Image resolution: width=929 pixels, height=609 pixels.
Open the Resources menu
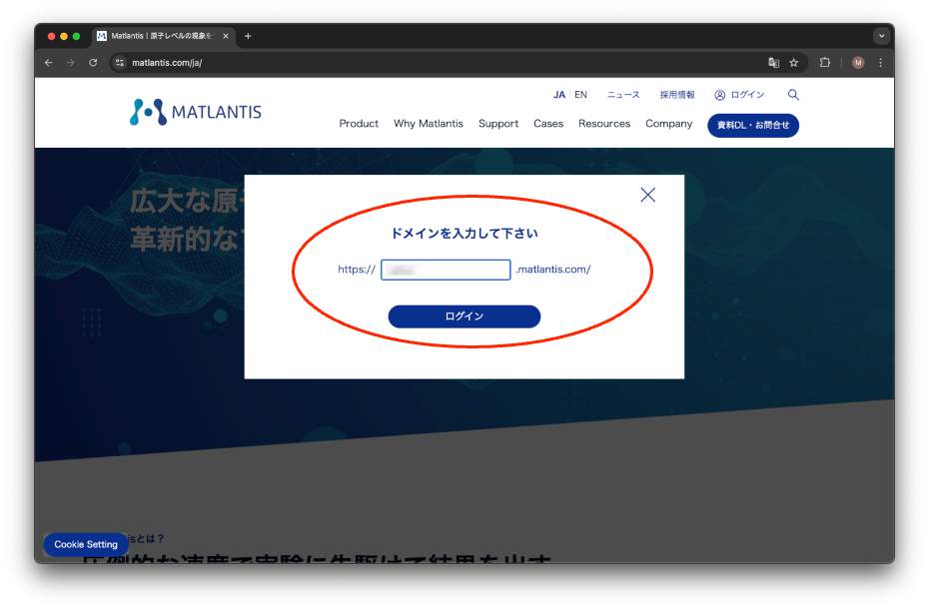coord(604,124)
